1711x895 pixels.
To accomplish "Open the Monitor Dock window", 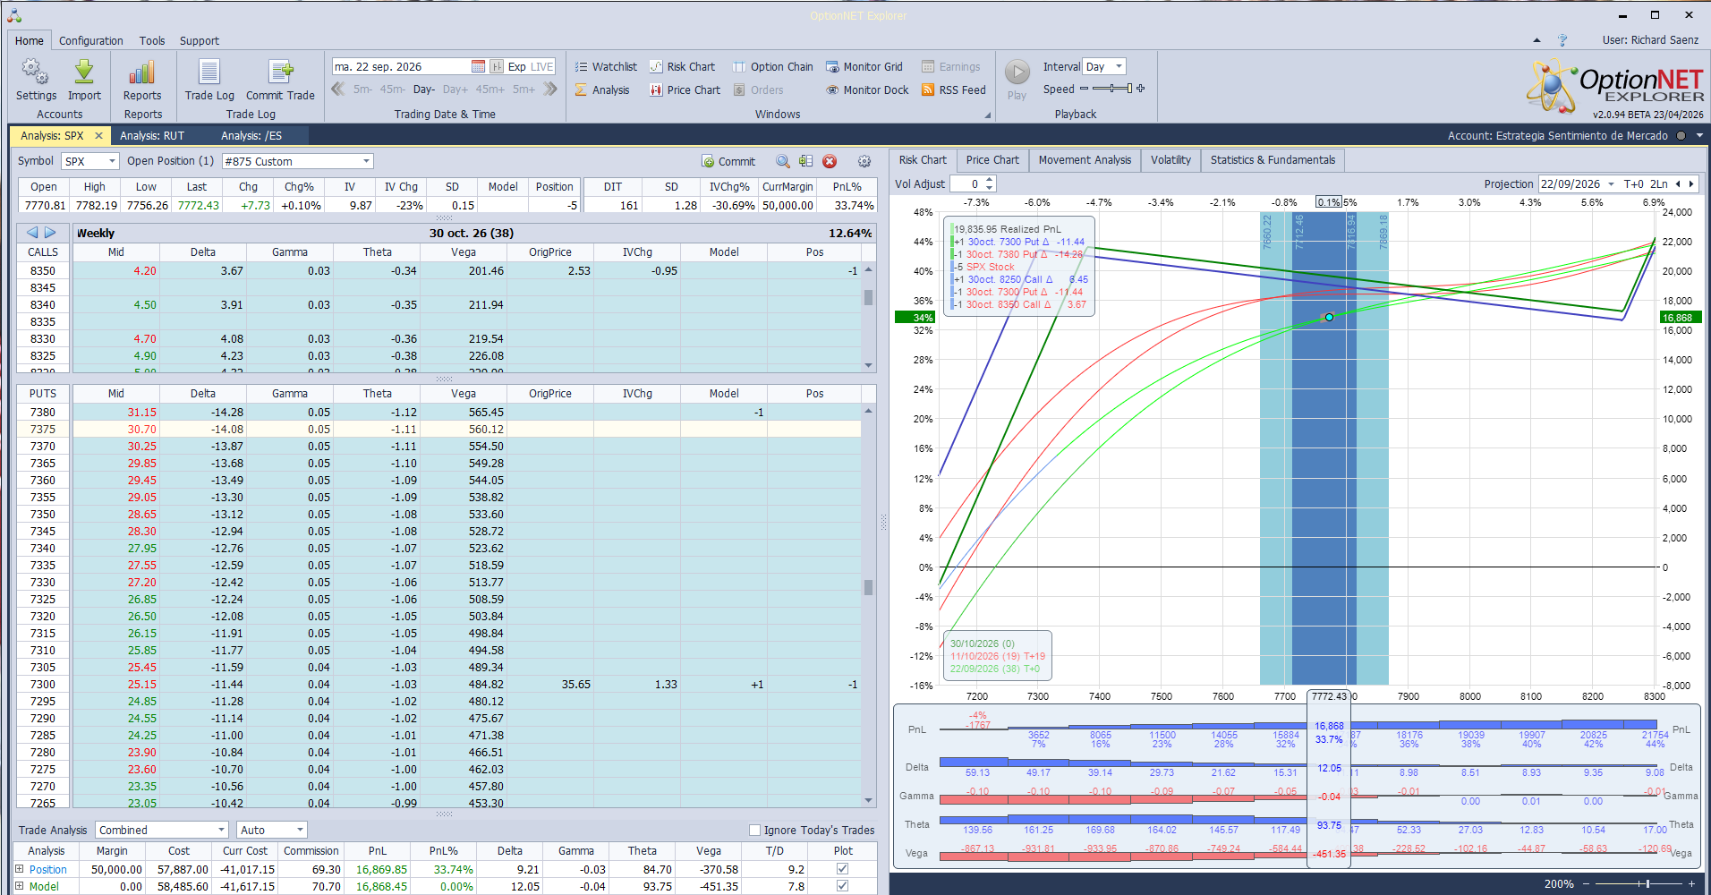I will [867, 90].
